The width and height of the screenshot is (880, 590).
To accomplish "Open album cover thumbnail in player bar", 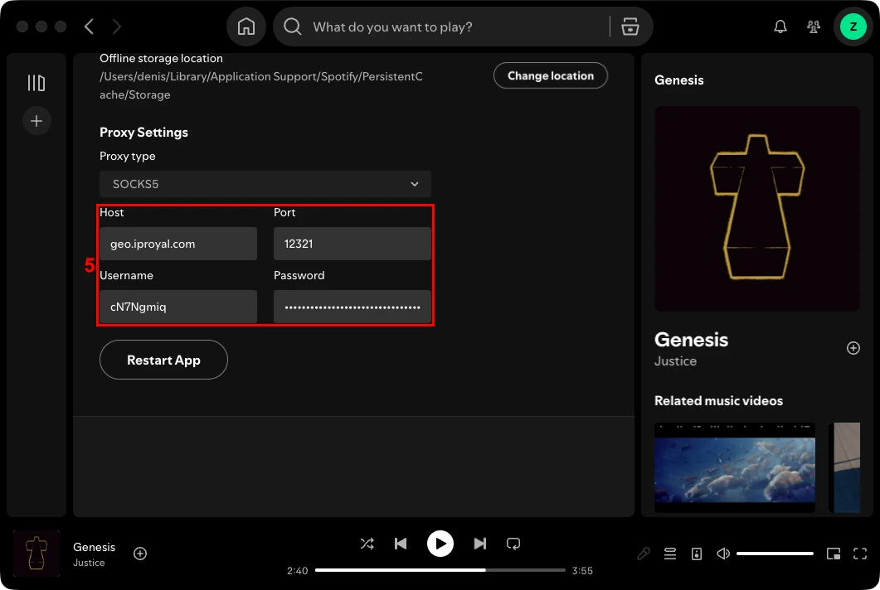I will (x=36, y=554).
